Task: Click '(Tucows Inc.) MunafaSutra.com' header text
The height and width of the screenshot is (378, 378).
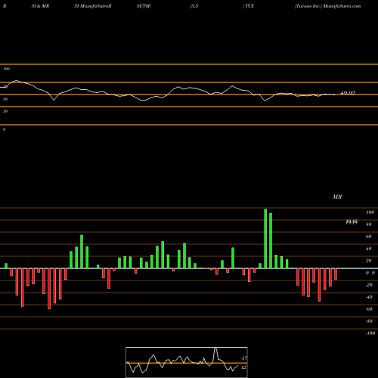Action: (327, 6)
